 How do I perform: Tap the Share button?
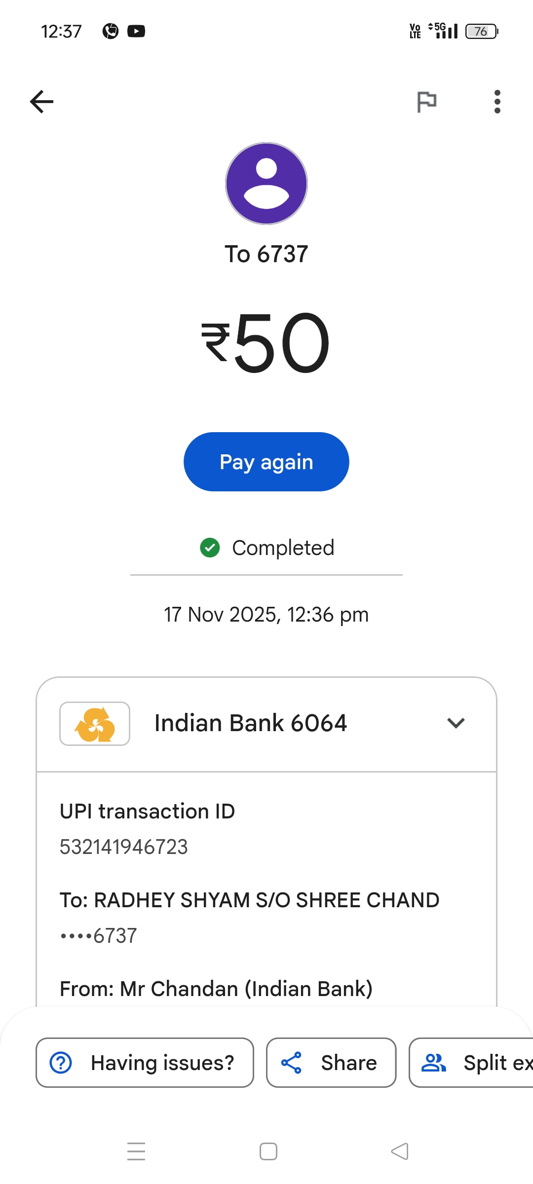[331, 1063]
